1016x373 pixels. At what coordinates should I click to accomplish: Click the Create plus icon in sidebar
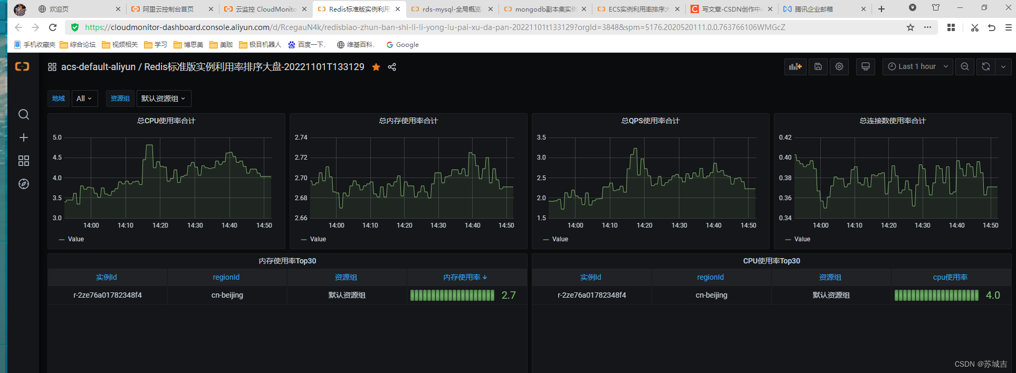click(24, 138)
